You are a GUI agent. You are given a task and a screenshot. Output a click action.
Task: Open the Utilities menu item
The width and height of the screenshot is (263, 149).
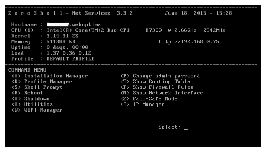[32, 104]
